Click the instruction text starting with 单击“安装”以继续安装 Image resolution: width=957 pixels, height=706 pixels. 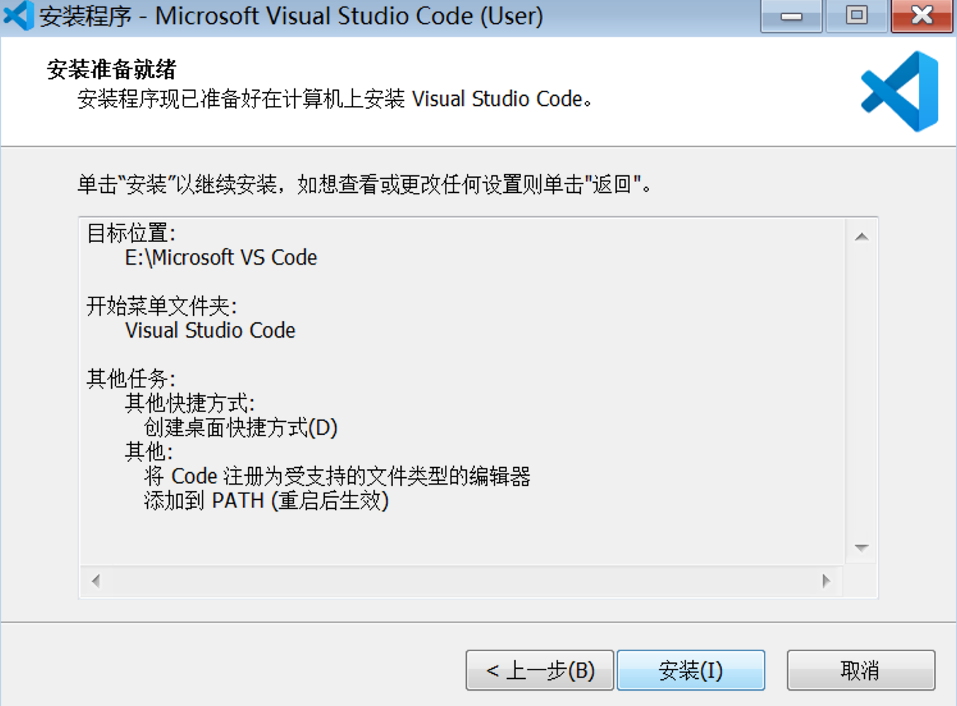[x=364, y=184]
